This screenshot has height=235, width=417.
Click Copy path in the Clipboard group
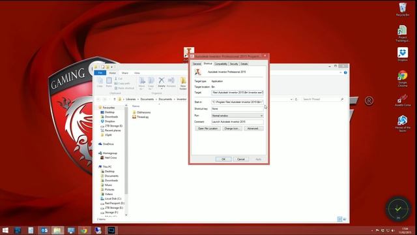tap(122, 84)
